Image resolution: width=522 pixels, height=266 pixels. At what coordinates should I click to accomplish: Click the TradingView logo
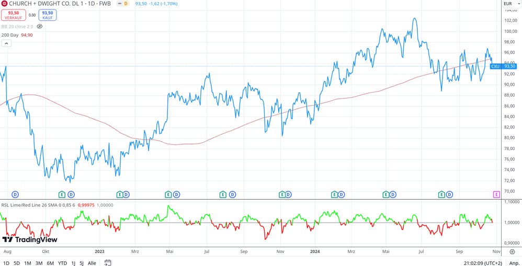coord(30,240)
